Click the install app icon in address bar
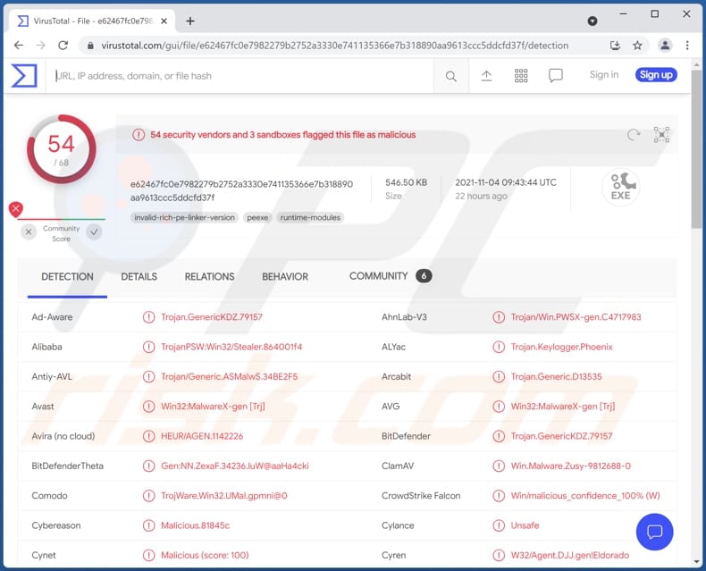The image size is (706, 571). click(x=615, y=45)
